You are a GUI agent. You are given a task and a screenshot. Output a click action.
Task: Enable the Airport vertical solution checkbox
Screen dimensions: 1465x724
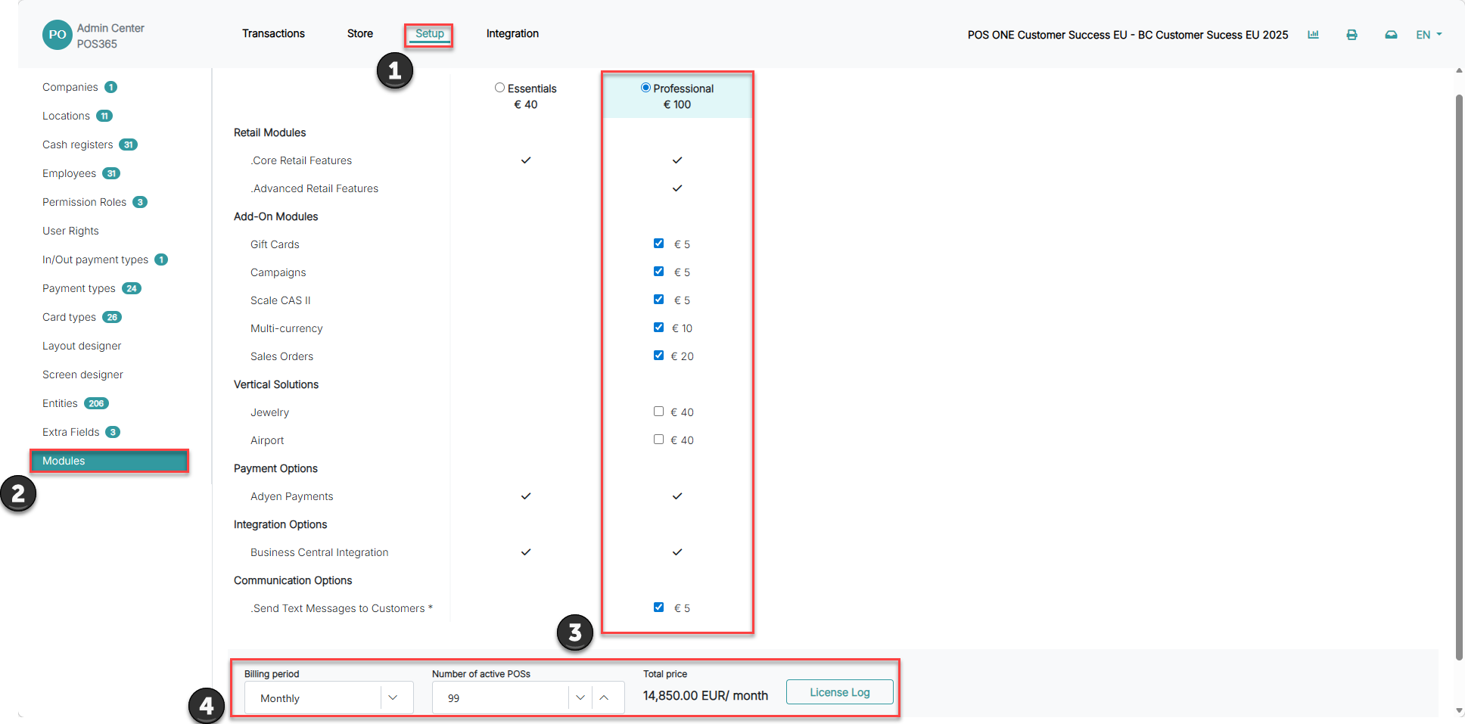coord(658,440)
